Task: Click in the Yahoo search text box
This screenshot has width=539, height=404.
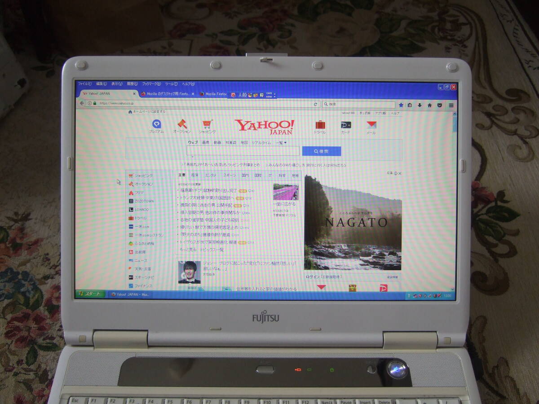Action: coord(243,151)
